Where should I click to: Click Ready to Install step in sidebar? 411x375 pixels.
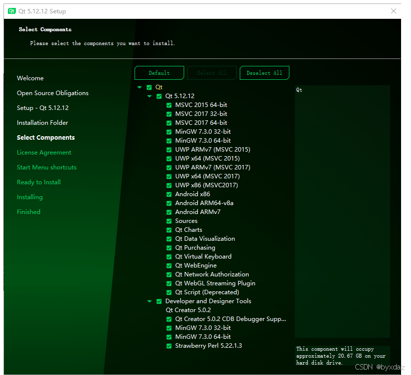coord(39,182)
